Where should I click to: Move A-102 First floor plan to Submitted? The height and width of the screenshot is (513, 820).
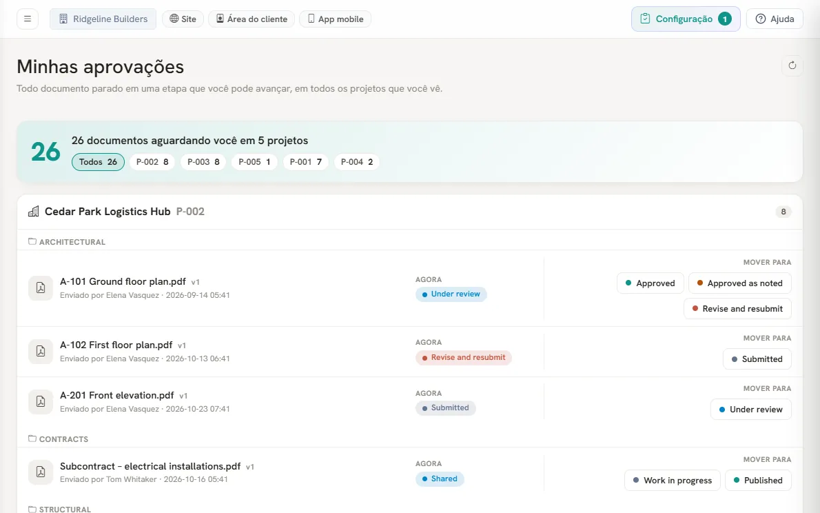[757, 359]
